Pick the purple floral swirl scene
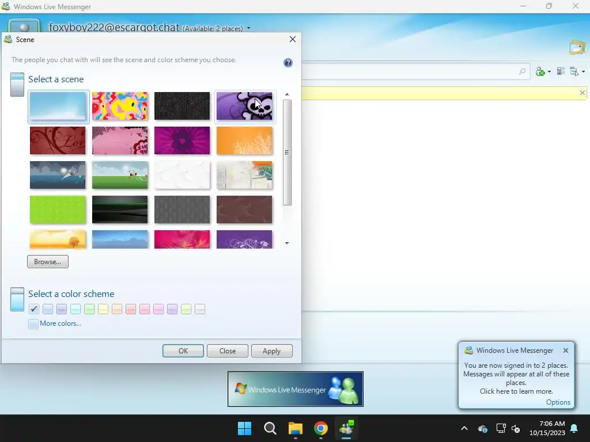 pyautogui.click(x=244, y=239)
